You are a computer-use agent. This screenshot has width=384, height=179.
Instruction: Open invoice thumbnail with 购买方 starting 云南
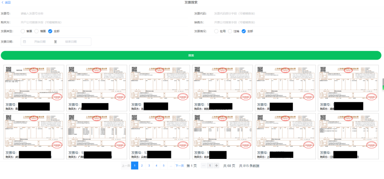[x=160, y=136]
